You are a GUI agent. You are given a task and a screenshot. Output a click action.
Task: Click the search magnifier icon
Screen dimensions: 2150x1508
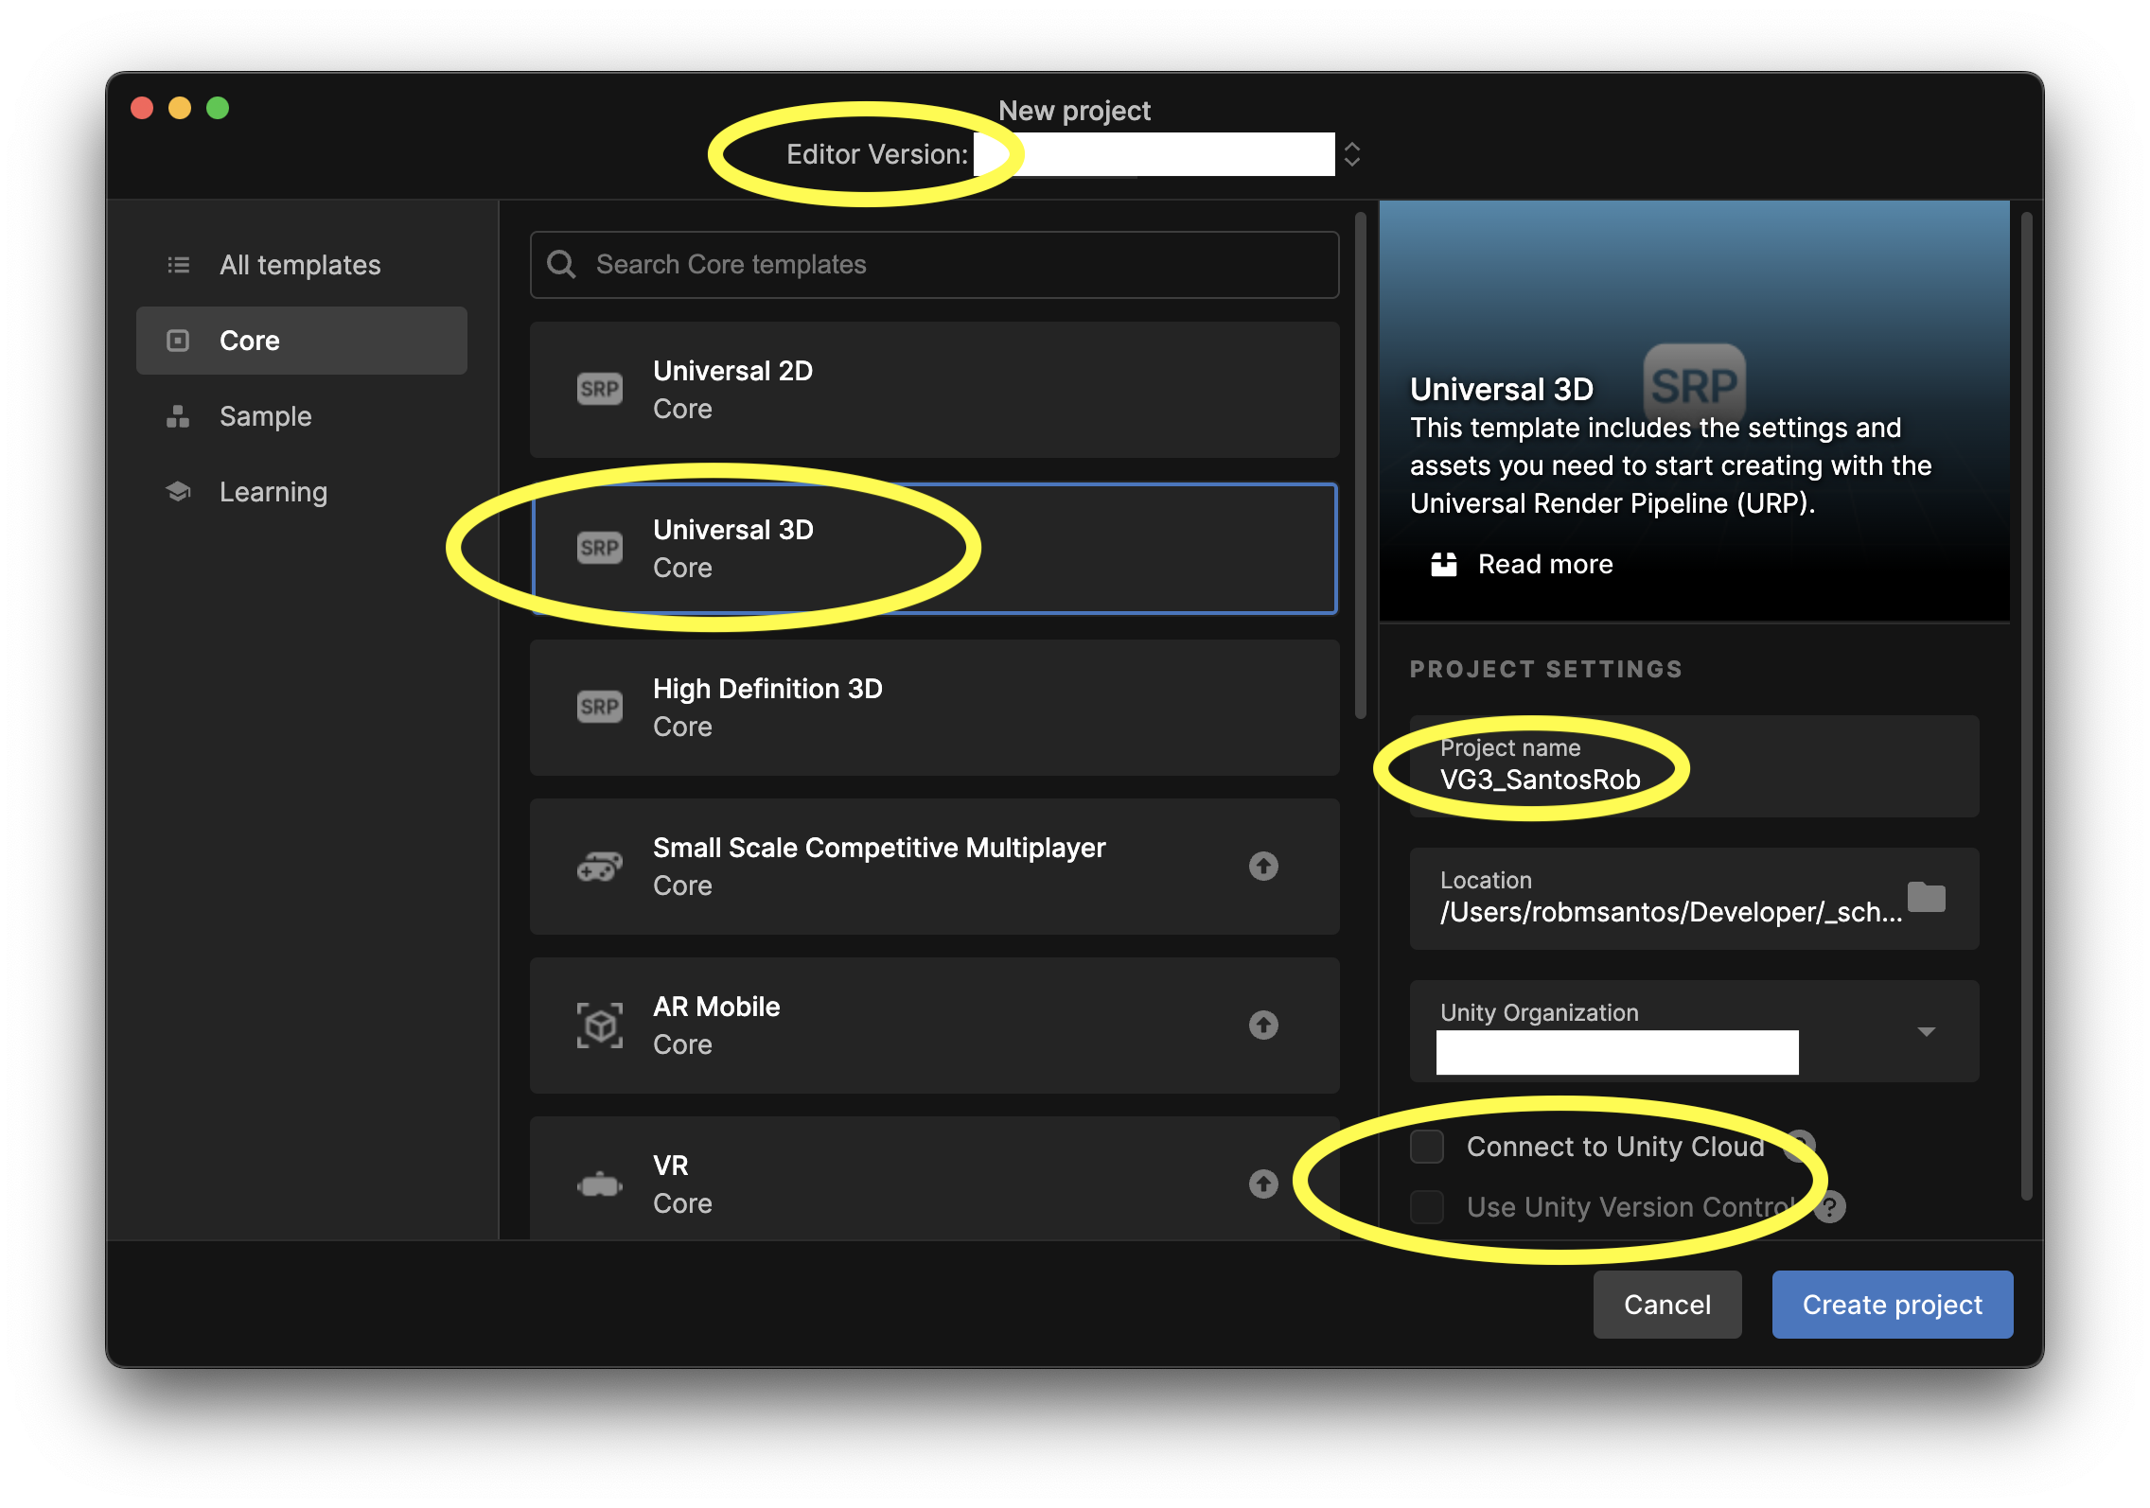(x=561, y=265)
